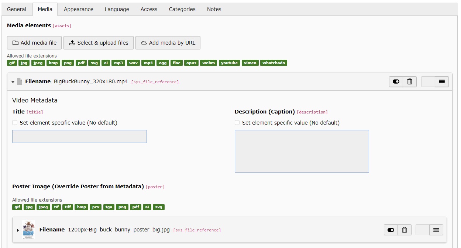Click the file icon beside BigBuckBunny filename
Viewport: 461px width, 248px height.
coord(20,82)
